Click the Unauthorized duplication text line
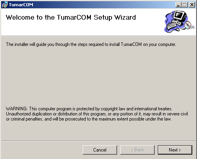 click(x=97, y=114)
